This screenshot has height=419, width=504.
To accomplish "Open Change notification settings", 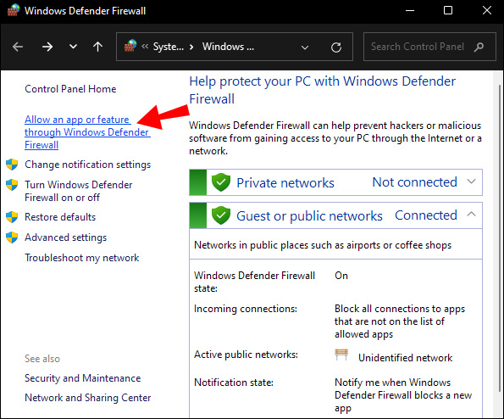I will pyautogui.click(x=88, y=165).
